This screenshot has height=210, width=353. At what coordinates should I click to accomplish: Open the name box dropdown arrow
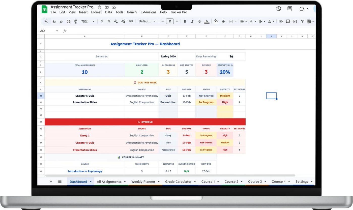click(x=57, y=31)
